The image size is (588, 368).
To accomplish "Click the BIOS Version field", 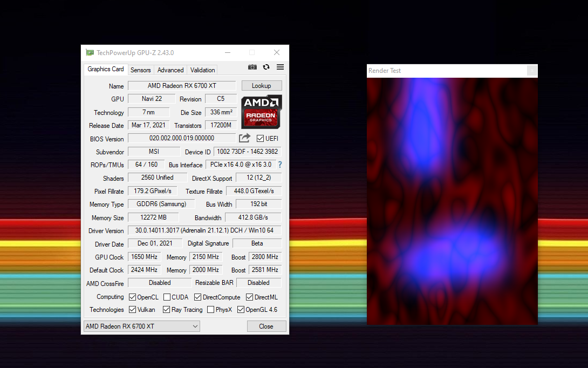I will [182, 138].
